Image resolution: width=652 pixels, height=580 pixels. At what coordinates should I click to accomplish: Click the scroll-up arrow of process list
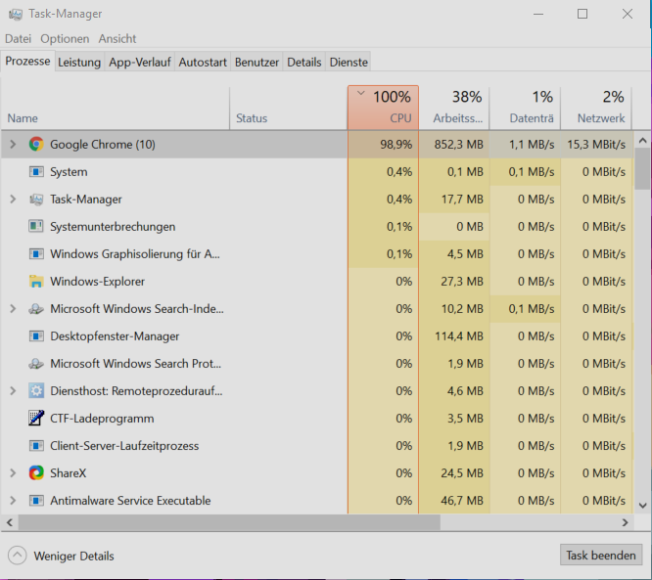coord(642,141)
